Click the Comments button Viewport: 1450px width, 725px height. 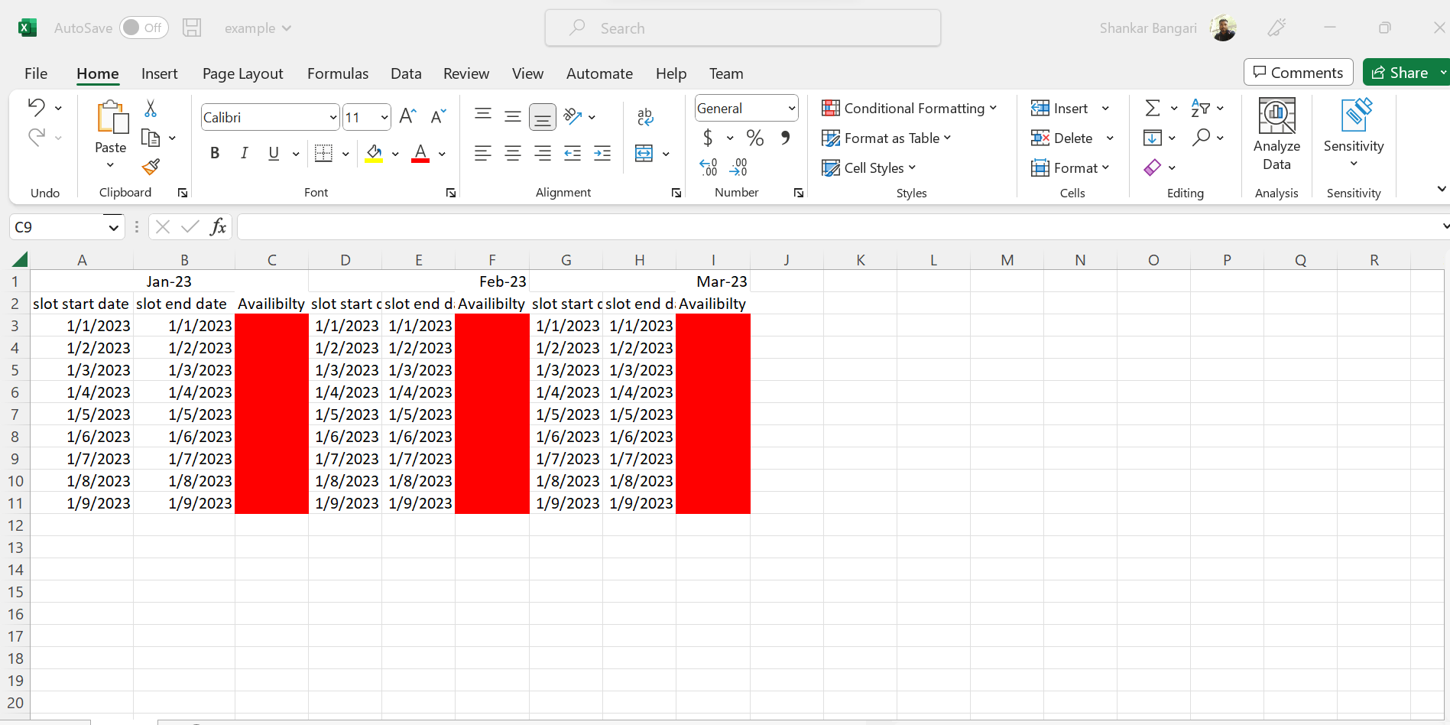1298,73
